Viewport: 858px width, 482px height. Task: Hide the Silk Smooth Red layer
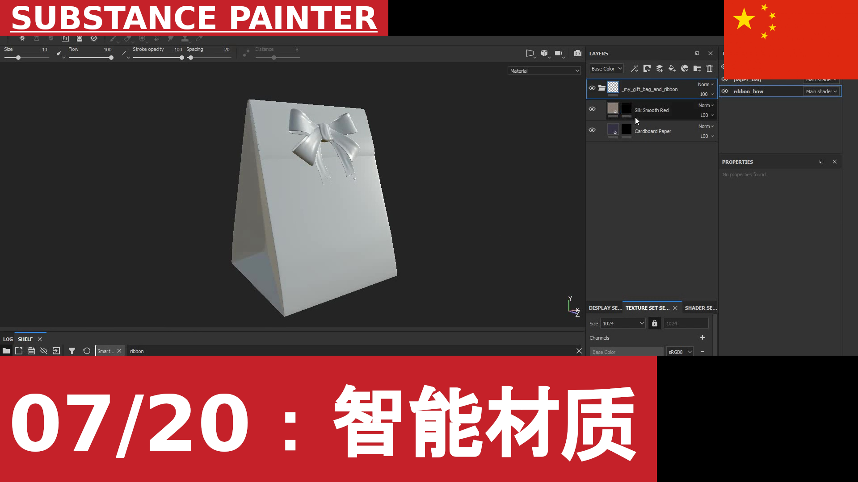click(592, 109)
